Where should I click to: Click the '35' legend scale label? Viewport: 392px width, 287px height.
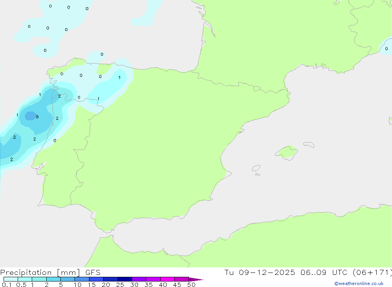tap(149, 285)
